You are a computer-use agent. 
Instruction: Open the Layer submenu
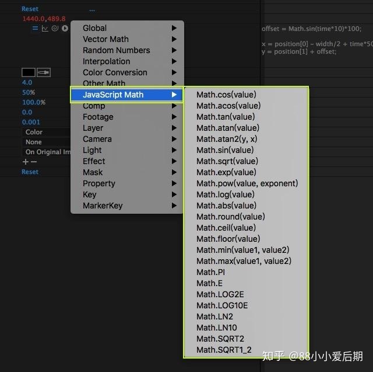tap(127, 128)
